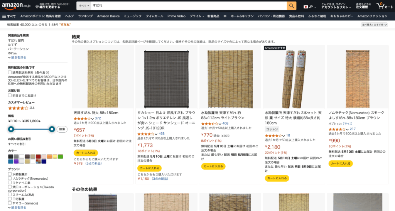Screen dimensions: 395x211
Task: Check the ノムラテック(Nomuratec) brand checkbox
Action: tap(10, 178)
